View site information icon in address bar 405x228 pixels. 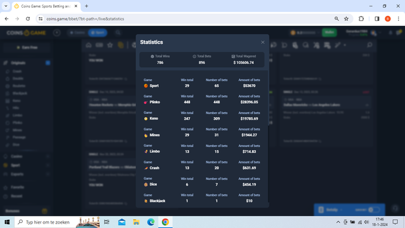(x=40, y=18)
